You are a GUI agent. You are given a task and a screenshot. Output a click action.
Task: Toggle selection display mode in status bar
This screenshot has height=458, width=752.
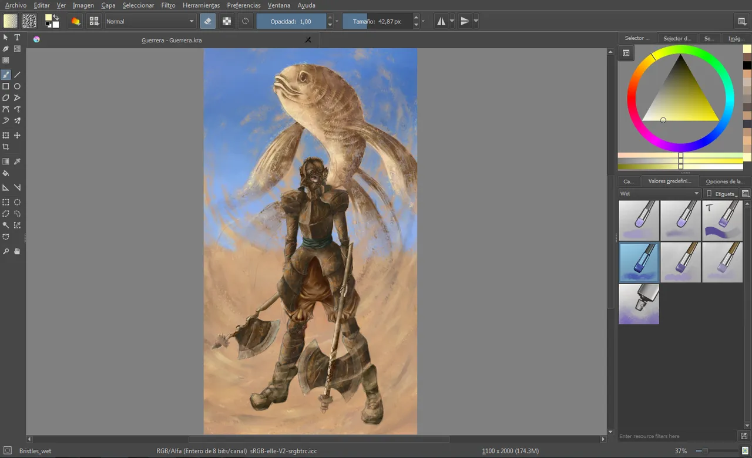[x=7, y=451]
